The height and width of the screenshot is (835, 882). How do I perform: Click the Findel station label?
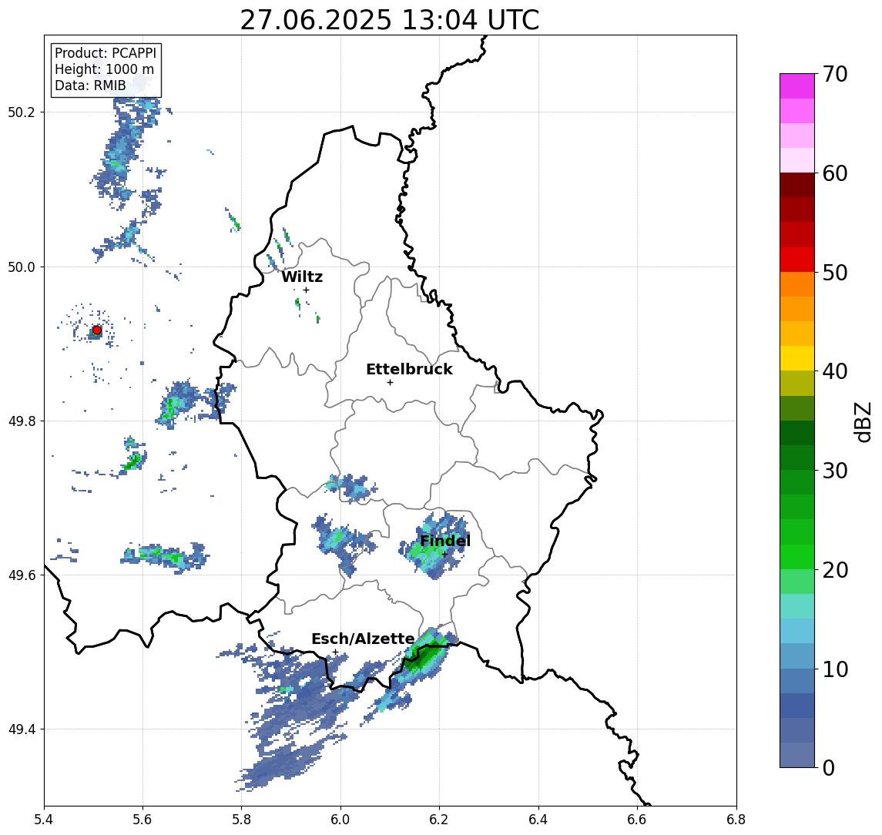[x=445, y=541]
